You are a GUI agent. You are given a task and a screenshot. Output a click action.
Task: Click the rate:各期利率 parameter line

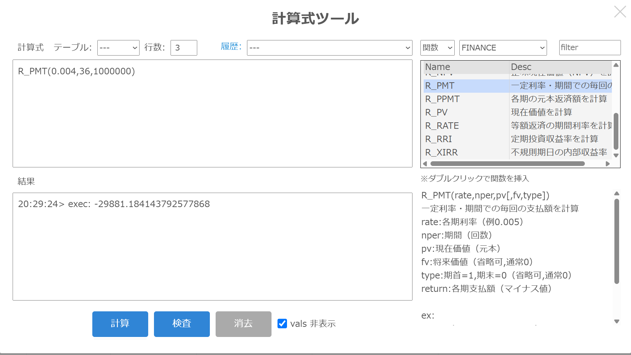(472, 222)
